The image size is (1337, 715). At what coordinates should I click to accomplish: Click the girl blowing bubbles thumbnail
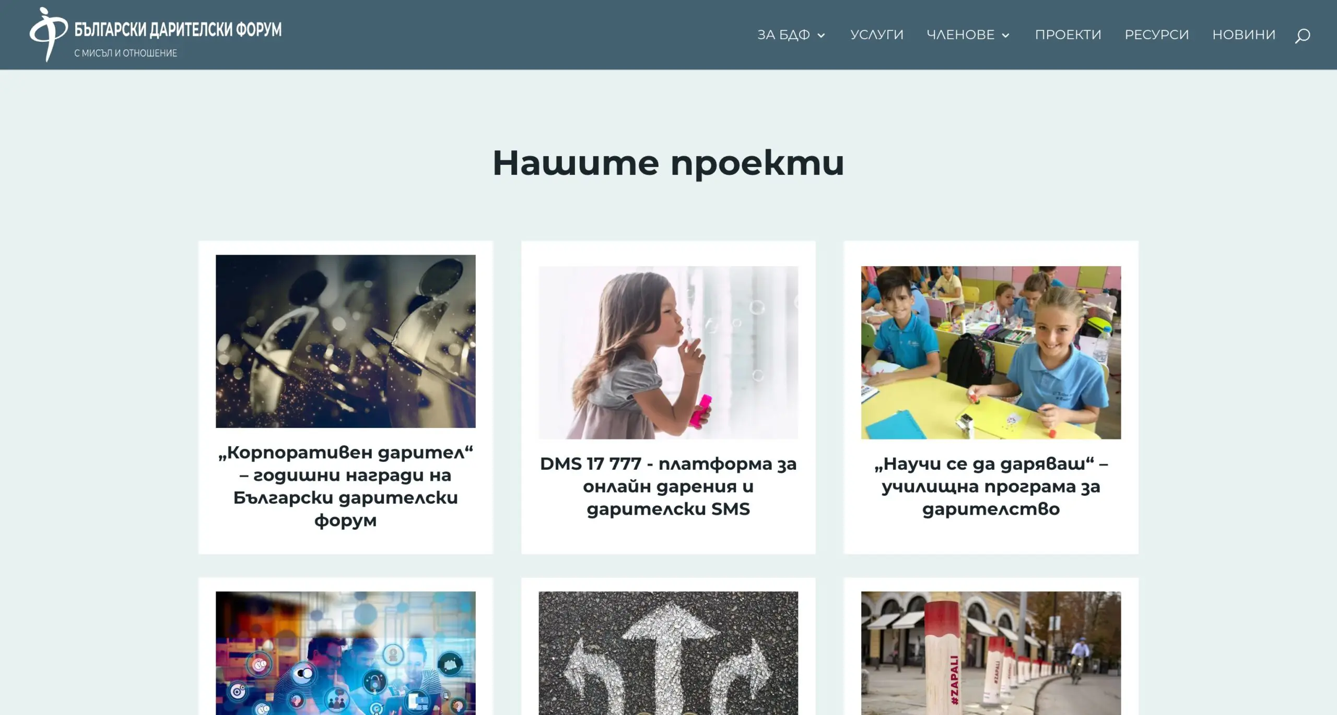[x=668, y=353]
